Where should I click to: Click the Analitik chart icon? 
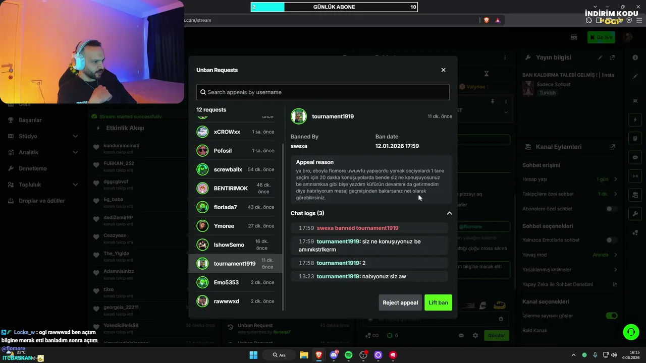pos(11,152)
